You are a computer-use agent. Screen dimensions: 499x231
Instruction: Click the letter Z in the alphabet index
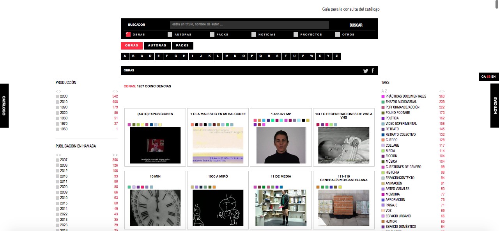[x=337, y=56]
